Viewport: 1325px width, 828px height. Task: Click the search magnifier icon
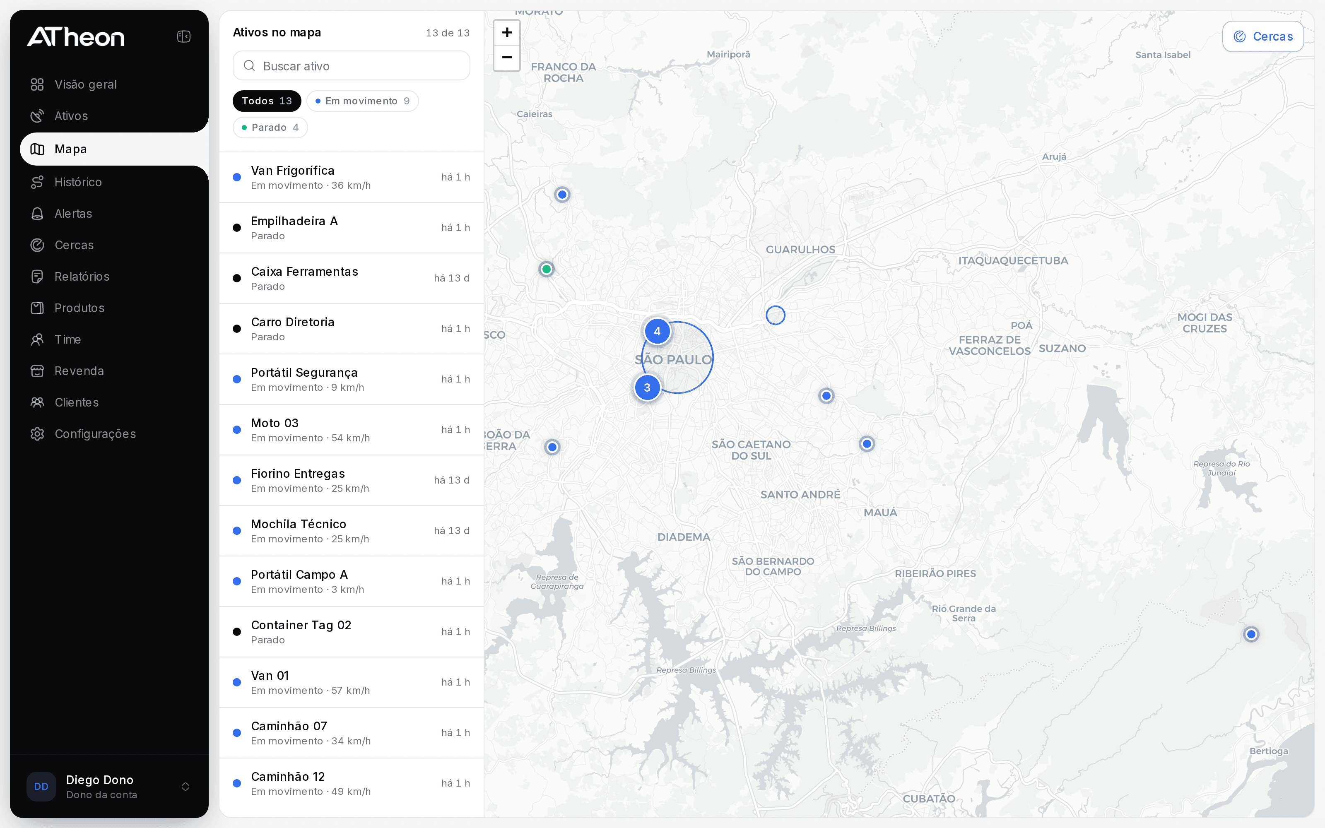[249, 66]
